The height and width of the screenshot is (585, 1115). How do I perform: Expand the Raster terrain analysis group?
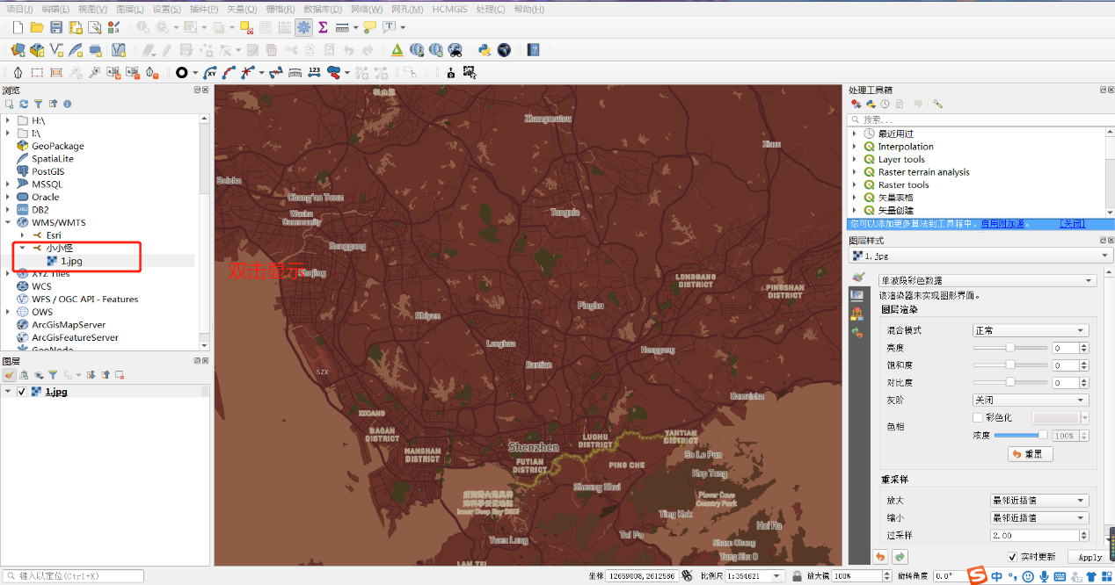tap(853, 172)
